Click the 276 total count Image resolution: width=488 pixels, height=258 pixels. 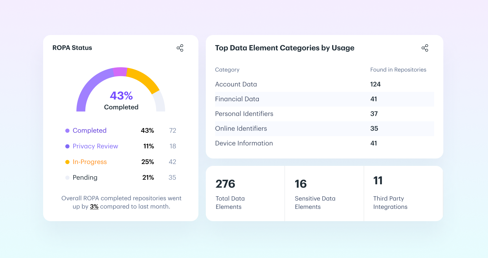point(226,184)
